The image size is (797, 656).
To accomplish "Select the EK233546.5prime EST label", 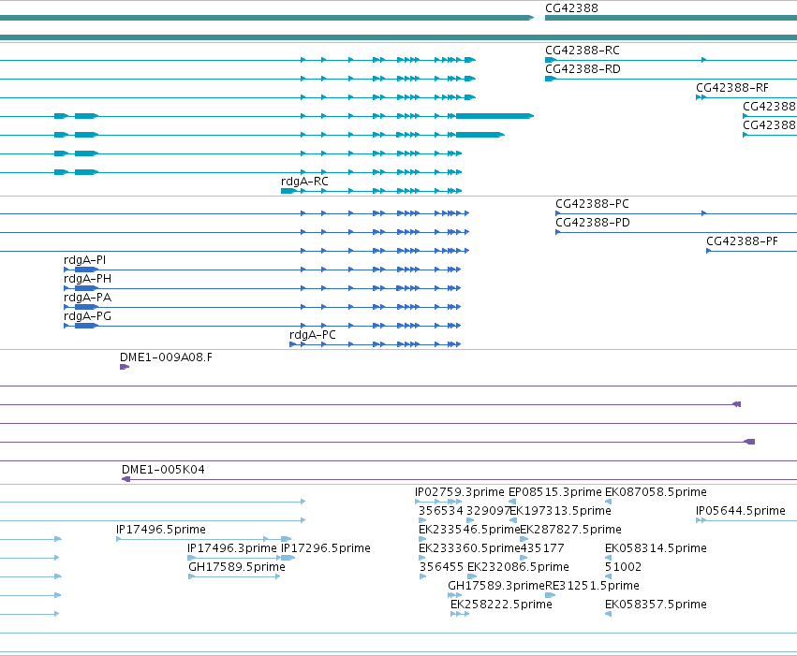I will (469, 530).
